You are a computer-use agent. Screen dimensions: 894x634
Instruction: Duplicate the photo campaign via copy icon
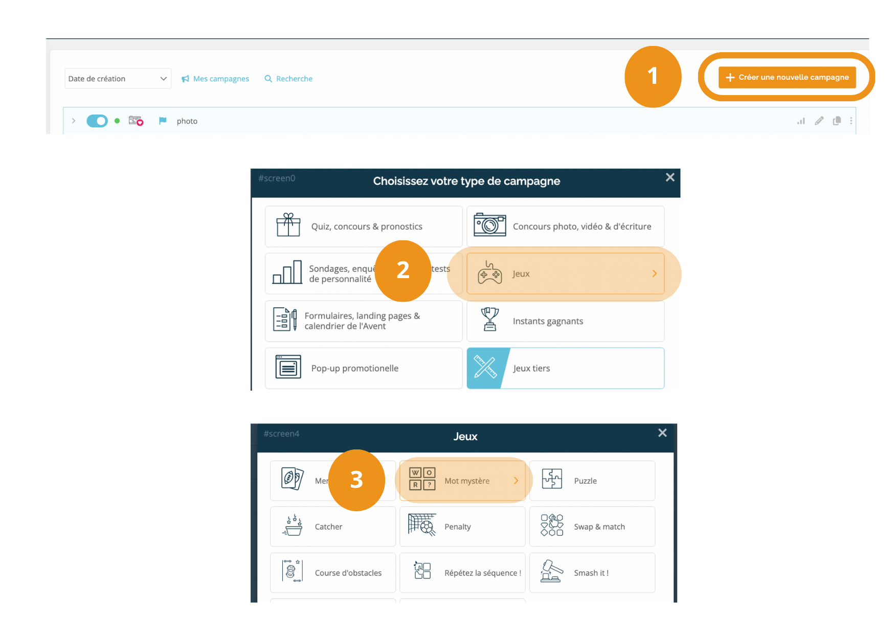[837, 121]
